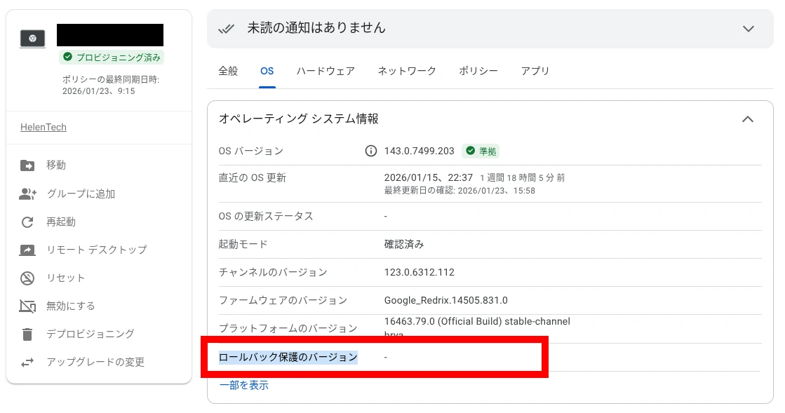The image size is (785, 413).
Task: Click the 再起動 reboot icon
Action: click(x=27, y=222)
